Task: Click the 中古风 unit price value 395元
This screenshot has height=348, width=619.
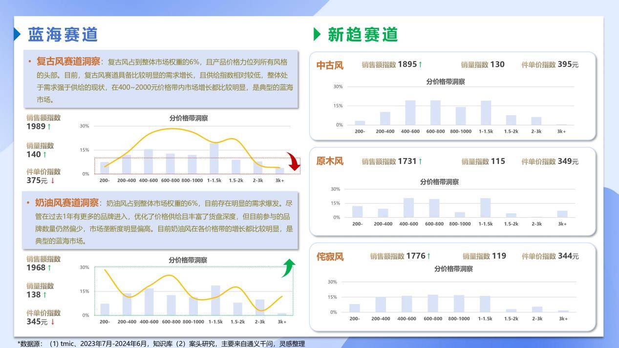Action: click(x=568, y=64)
